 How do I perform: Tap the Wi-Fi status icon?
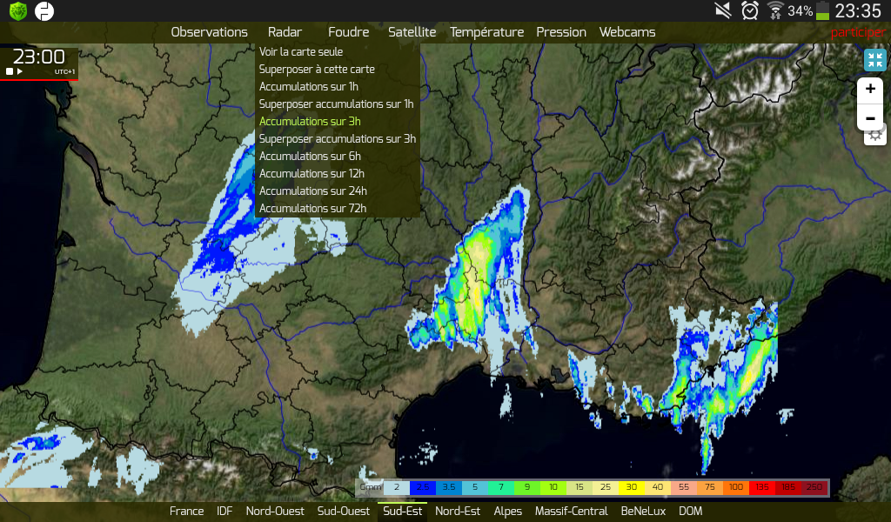(x=775, y=10)
